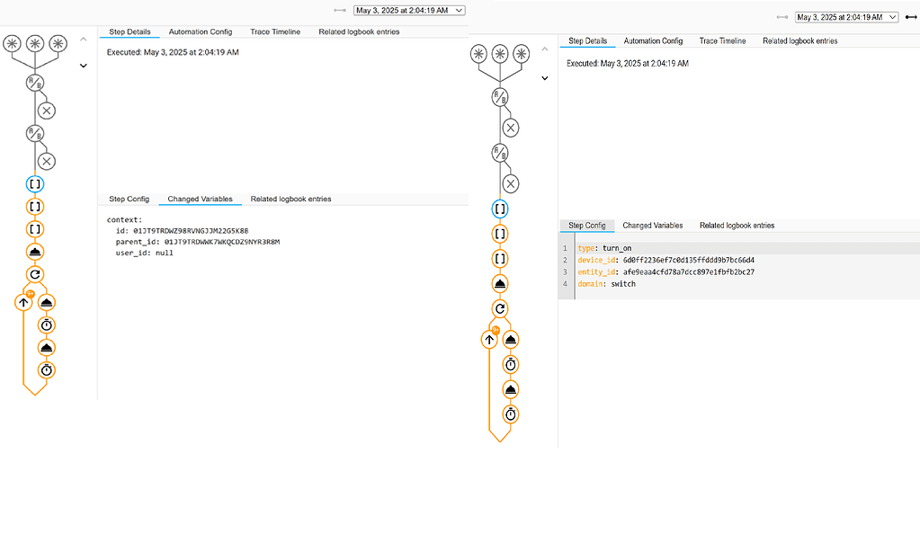Open the right trace run selector dropdown
Screen dimensions: 920x542
coord(844,15)
